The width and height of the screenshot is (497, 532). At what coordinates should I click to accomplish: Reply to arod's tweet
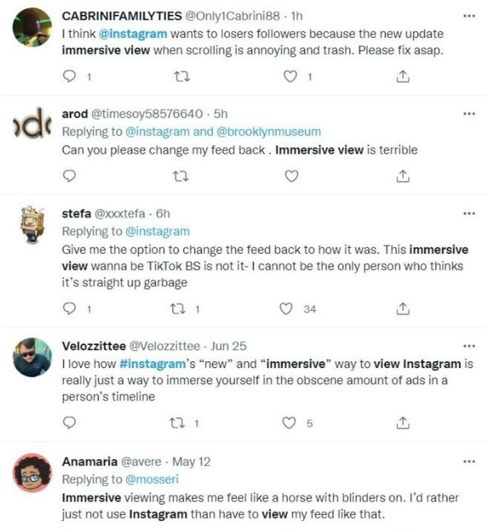coord(71,176)
